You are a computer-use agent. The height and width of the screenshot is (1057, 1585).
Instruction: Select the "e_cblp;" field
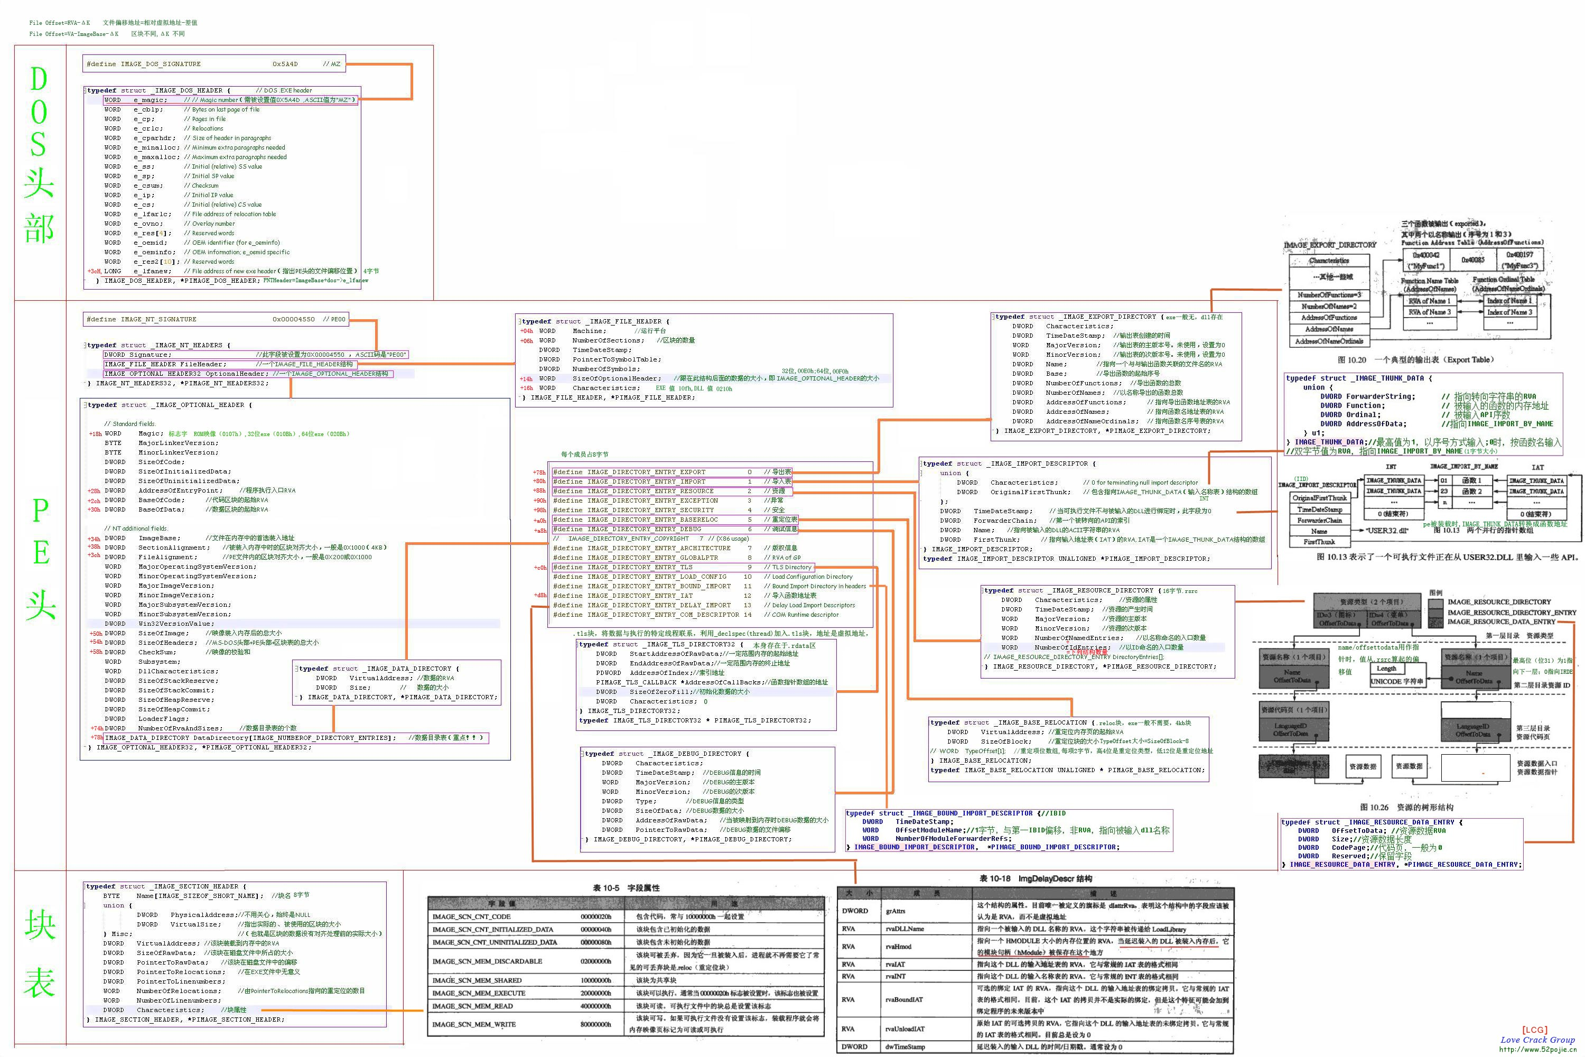[x=148, y=109]
